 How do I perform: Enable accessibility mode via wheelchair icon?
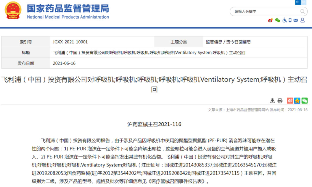tap(285, 20)
